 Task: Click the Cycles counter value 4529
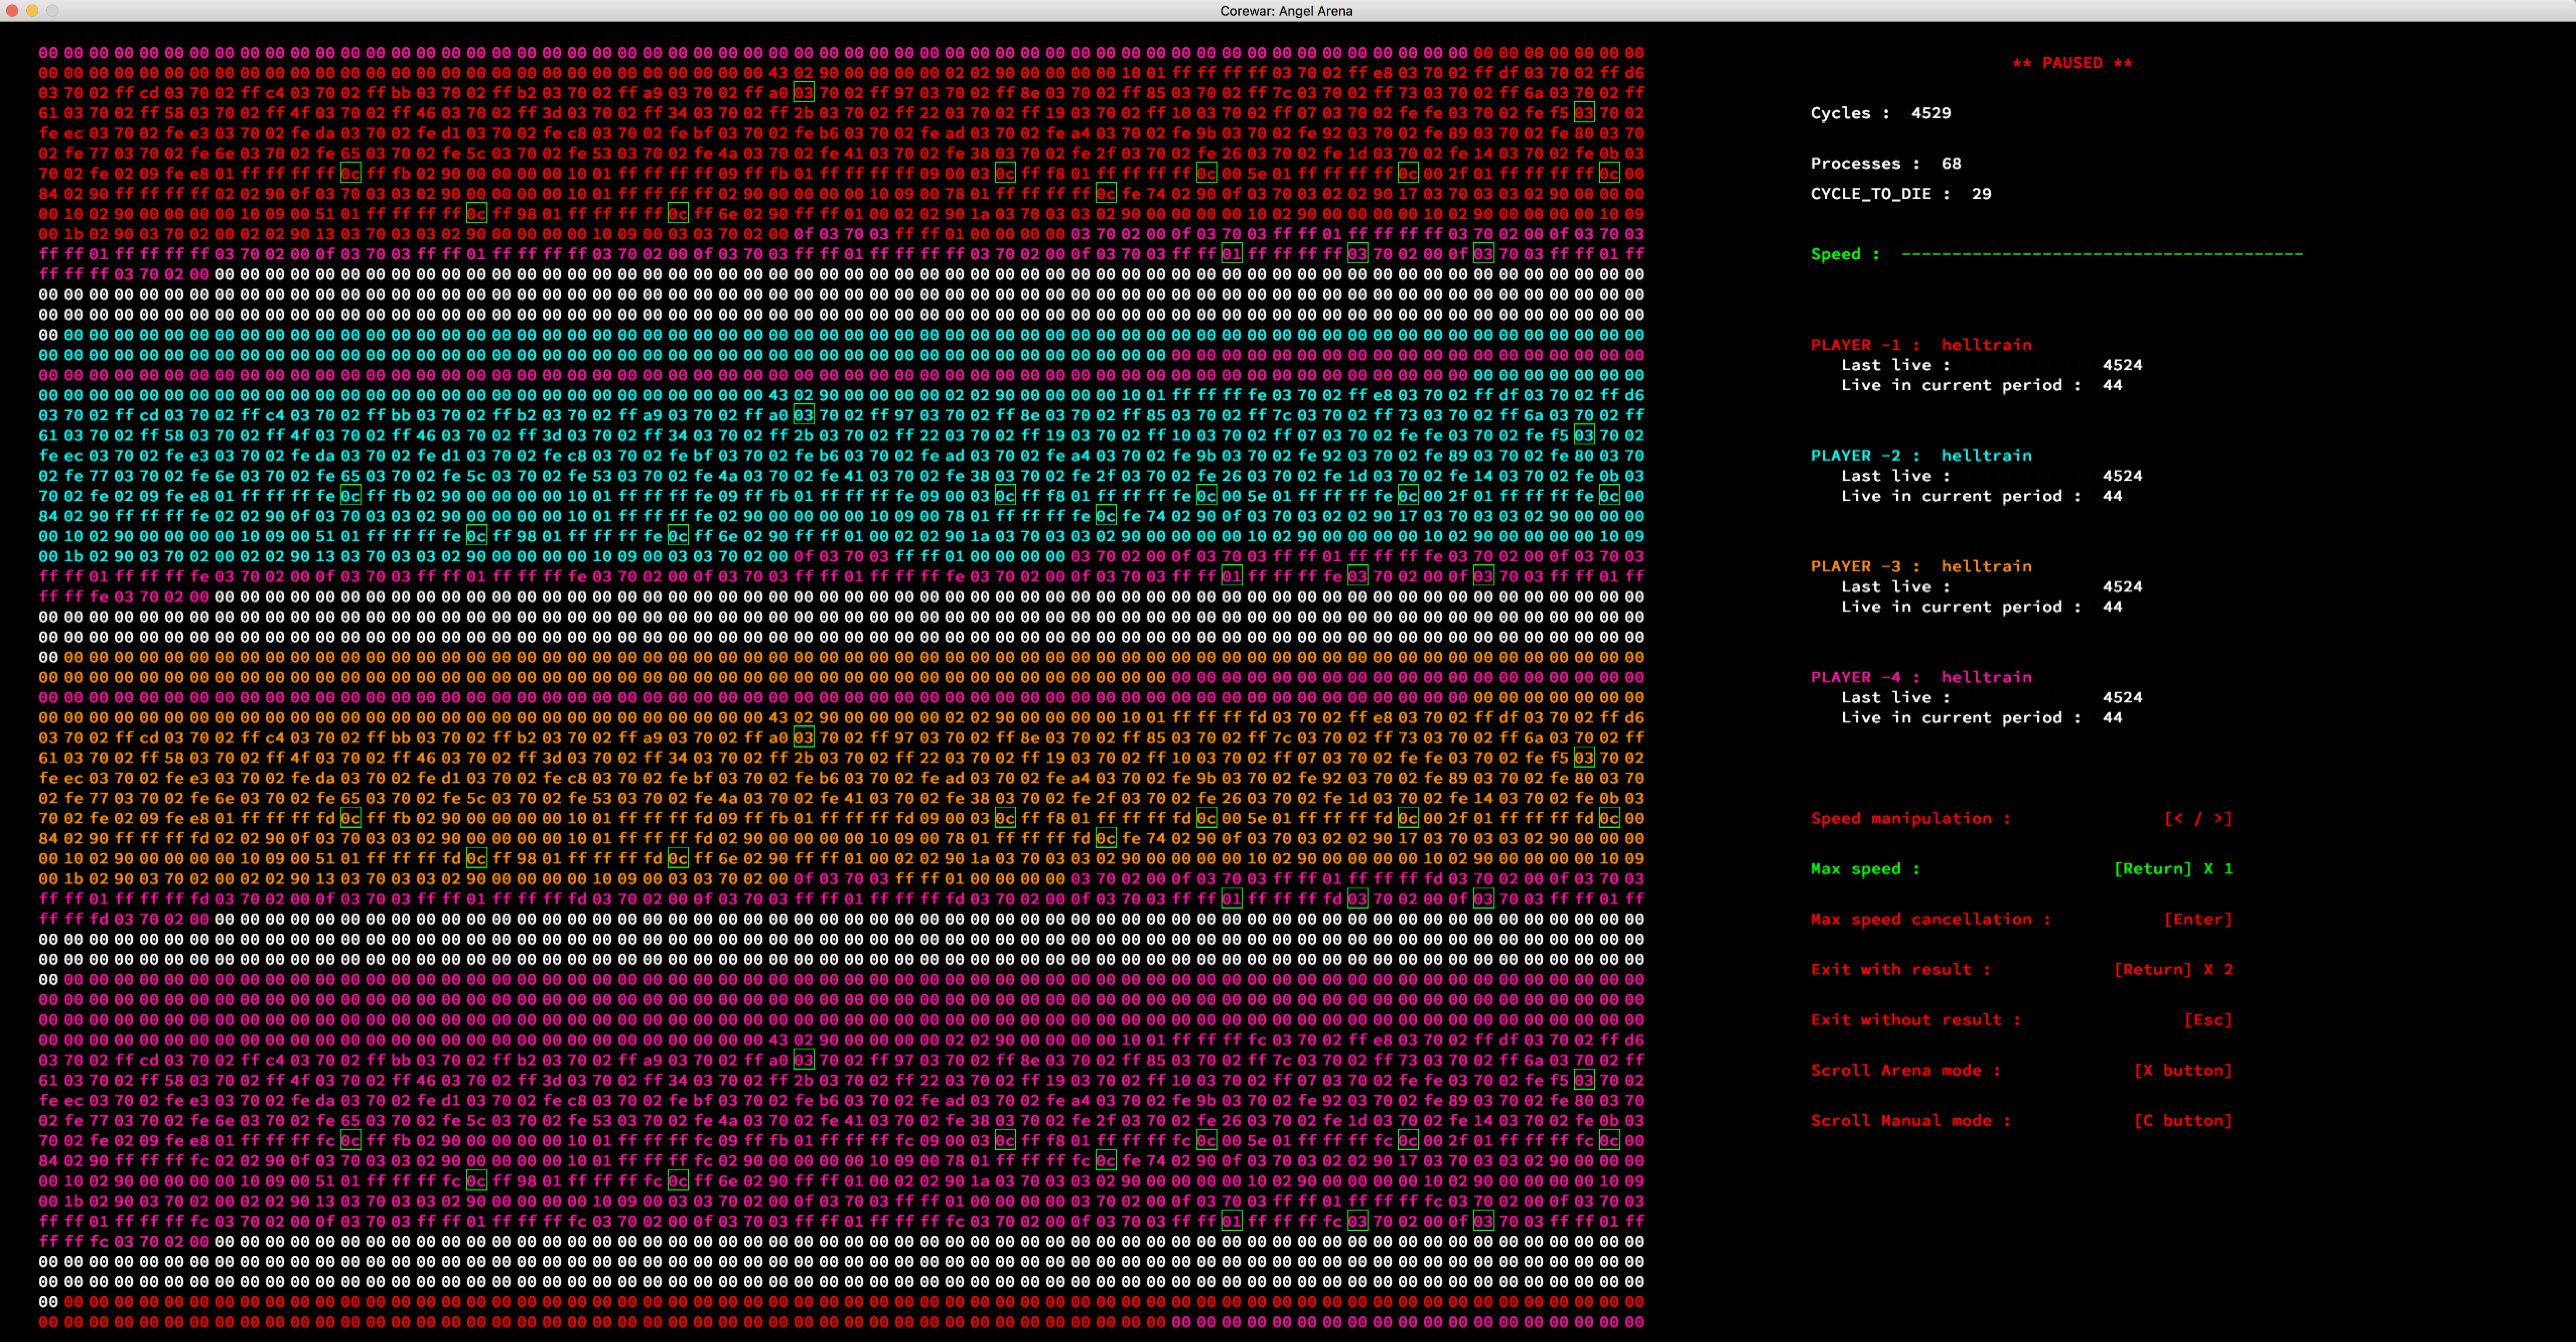click(1930, 113)
